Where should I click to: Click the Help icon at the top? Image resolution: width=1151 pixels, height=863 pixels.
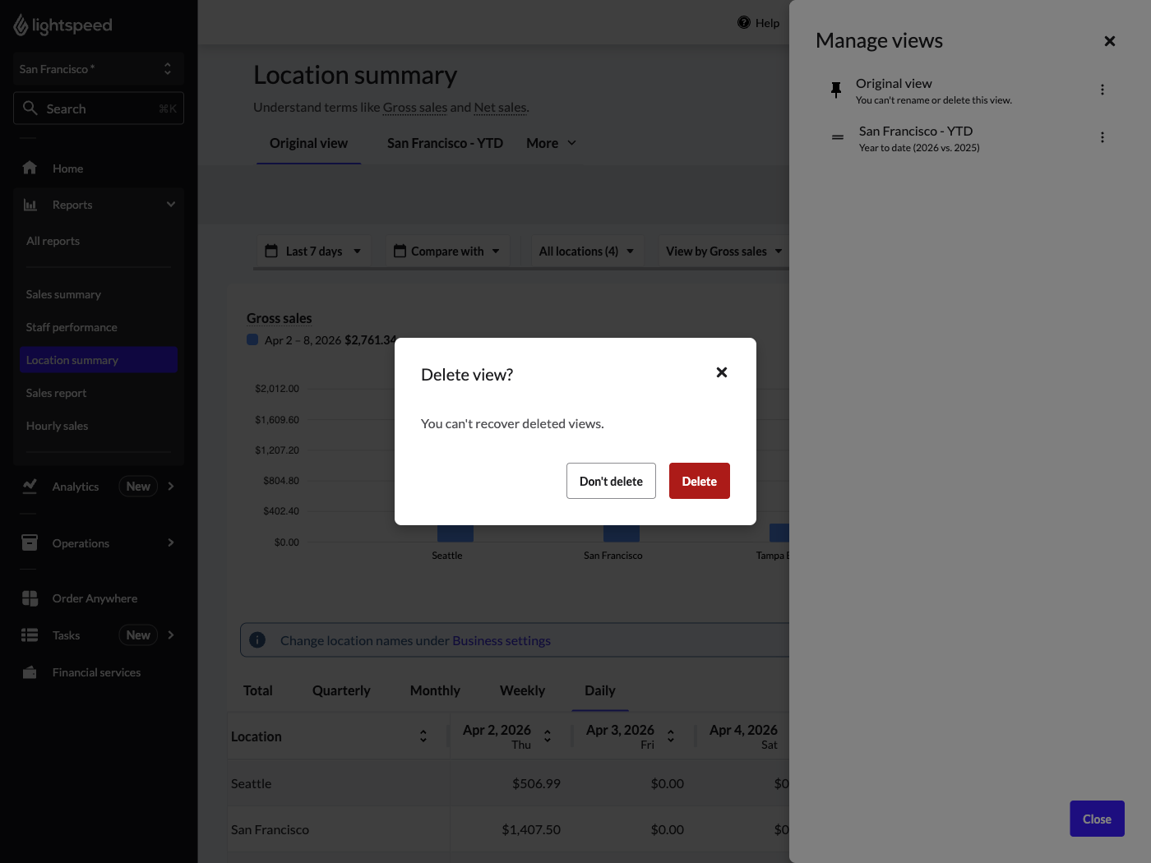744,22
